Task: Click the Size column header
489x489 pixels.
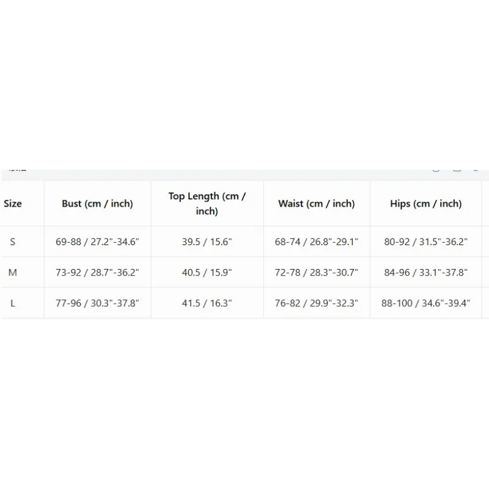Action: pyautogui.click(x=13, y=204)
